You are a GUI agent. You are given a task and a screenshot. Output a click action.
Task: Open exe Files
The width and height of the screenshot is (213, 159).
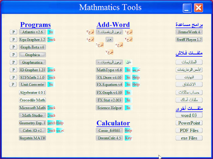pos(189,138)
